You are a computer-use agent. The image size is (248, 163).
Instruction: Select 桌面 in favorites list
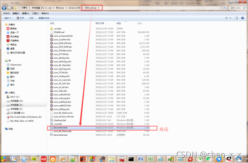coord(13,48)
